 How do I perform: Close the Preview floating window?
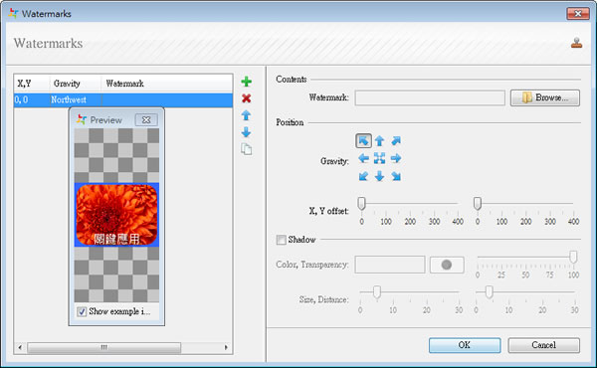[x=146, y=120]
